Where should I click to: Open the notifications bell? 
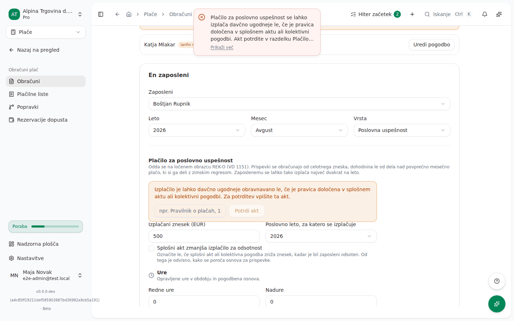(485, 14)
